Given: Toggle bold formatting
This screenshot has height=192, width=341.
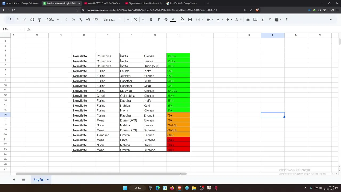Looking at the screenshot, I should tap(151, 19).
